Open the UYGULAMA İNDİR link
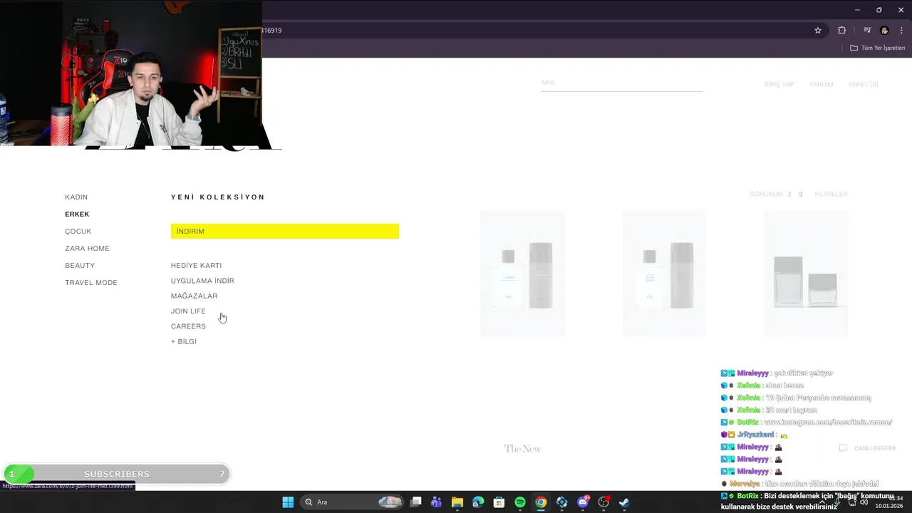912x513 pixels. click(x=202, y=281)
